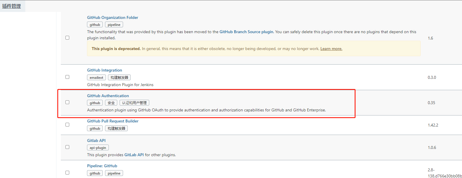
Task: Open the 插件管理 breadcrumb tab
Action: tap(12, 6)
